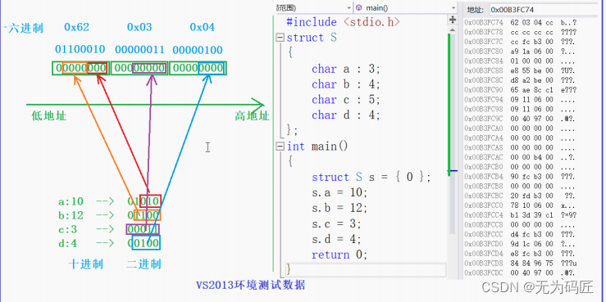Click the line s.b = 12;
This screenshot has height=302, width=606.
click(x=339, y=208)
